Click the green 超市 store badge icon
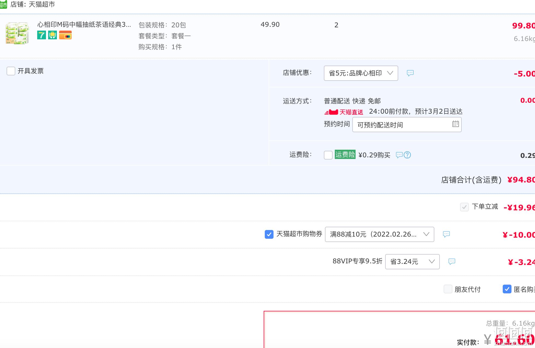Screen dimensions: 535x348 point(3,5)
